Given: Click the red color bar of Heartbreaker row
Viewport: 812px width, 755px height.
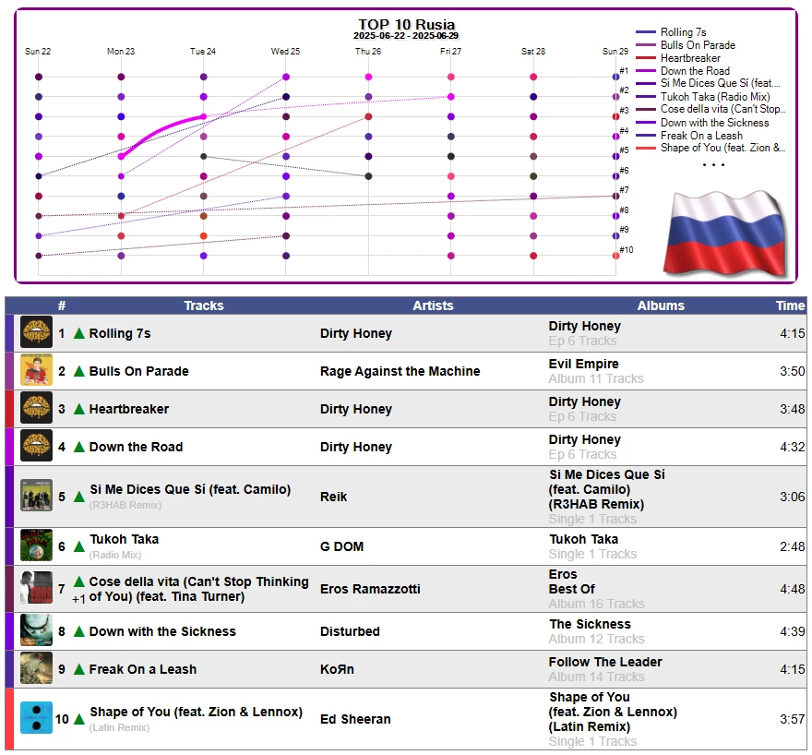Looking at the screenshot, I should (9, 409).
